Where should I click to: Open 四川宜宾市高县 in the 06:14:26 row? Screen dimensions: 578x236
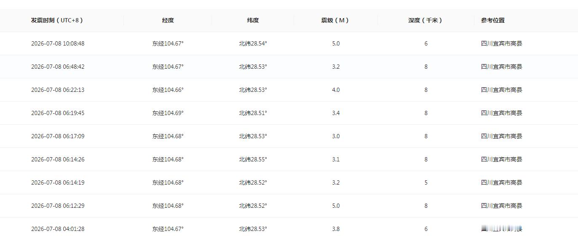tap(502, 159)
